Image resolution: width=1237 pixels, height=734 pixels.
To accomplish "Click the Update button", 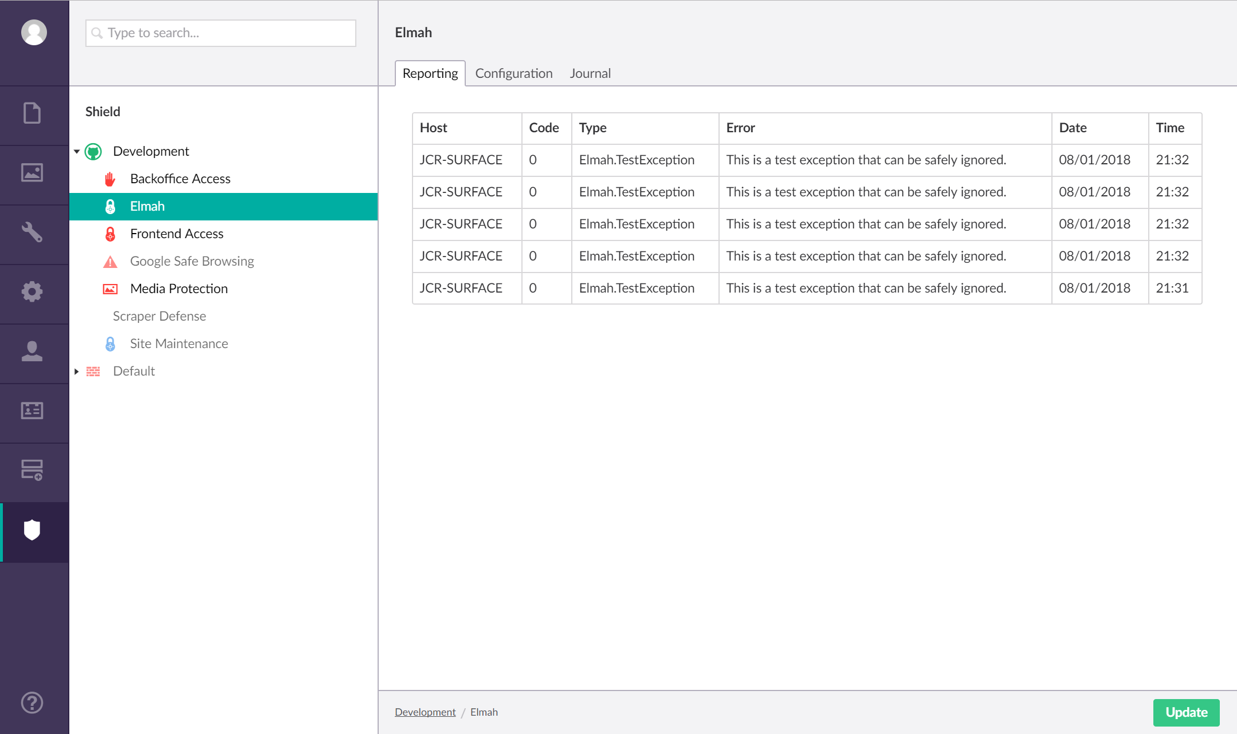I will (1186, 712).
